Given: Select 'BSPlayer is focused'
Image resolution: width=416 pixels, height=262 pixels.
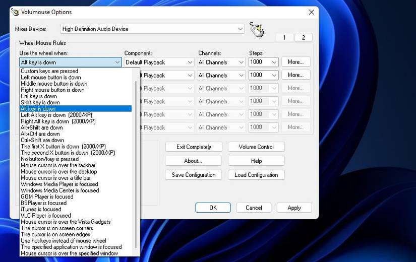Looking at the screenshot, I should (x=76, y=203).
